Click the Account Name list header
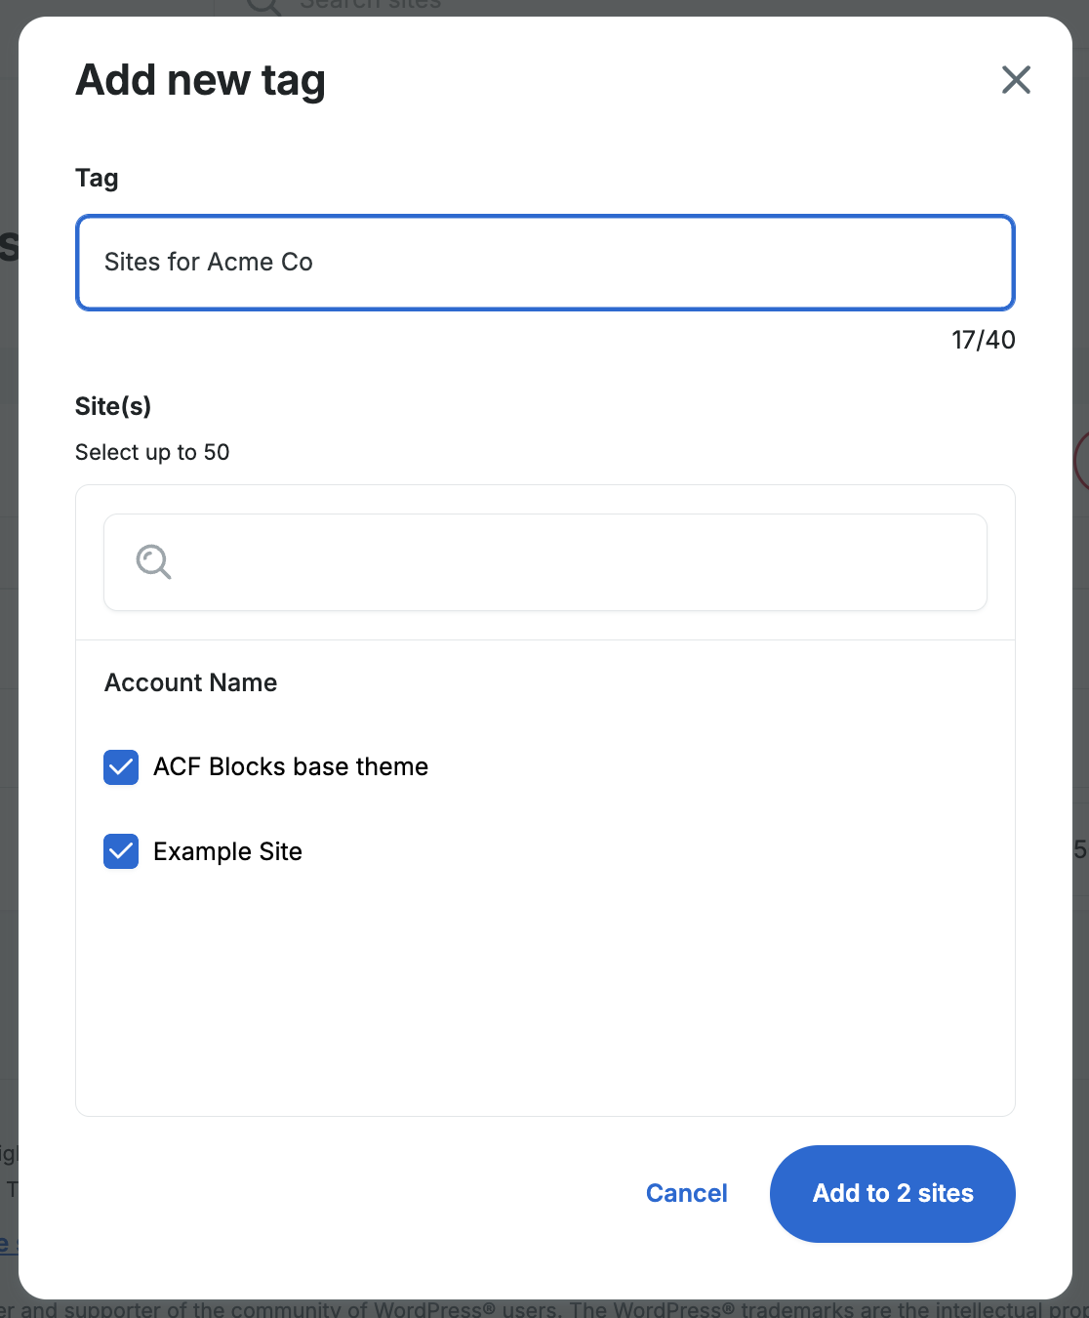 coord(191,682)
